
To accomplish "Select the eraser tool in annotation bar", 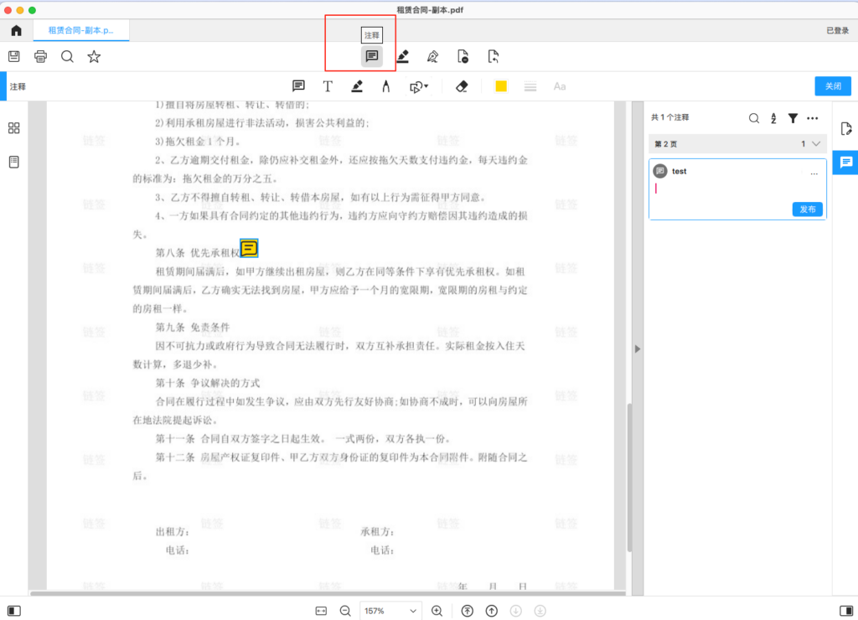I will click(x=461, y=86).
